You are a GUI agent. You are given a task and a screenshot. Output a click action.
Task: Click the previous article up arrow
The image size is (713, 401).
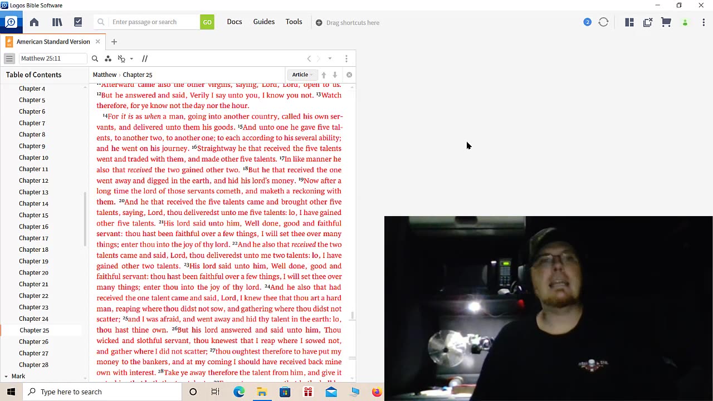point(324,75)
